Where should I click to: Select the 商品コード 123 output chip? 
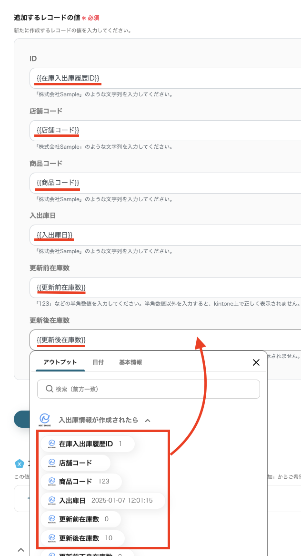point(81,482)
